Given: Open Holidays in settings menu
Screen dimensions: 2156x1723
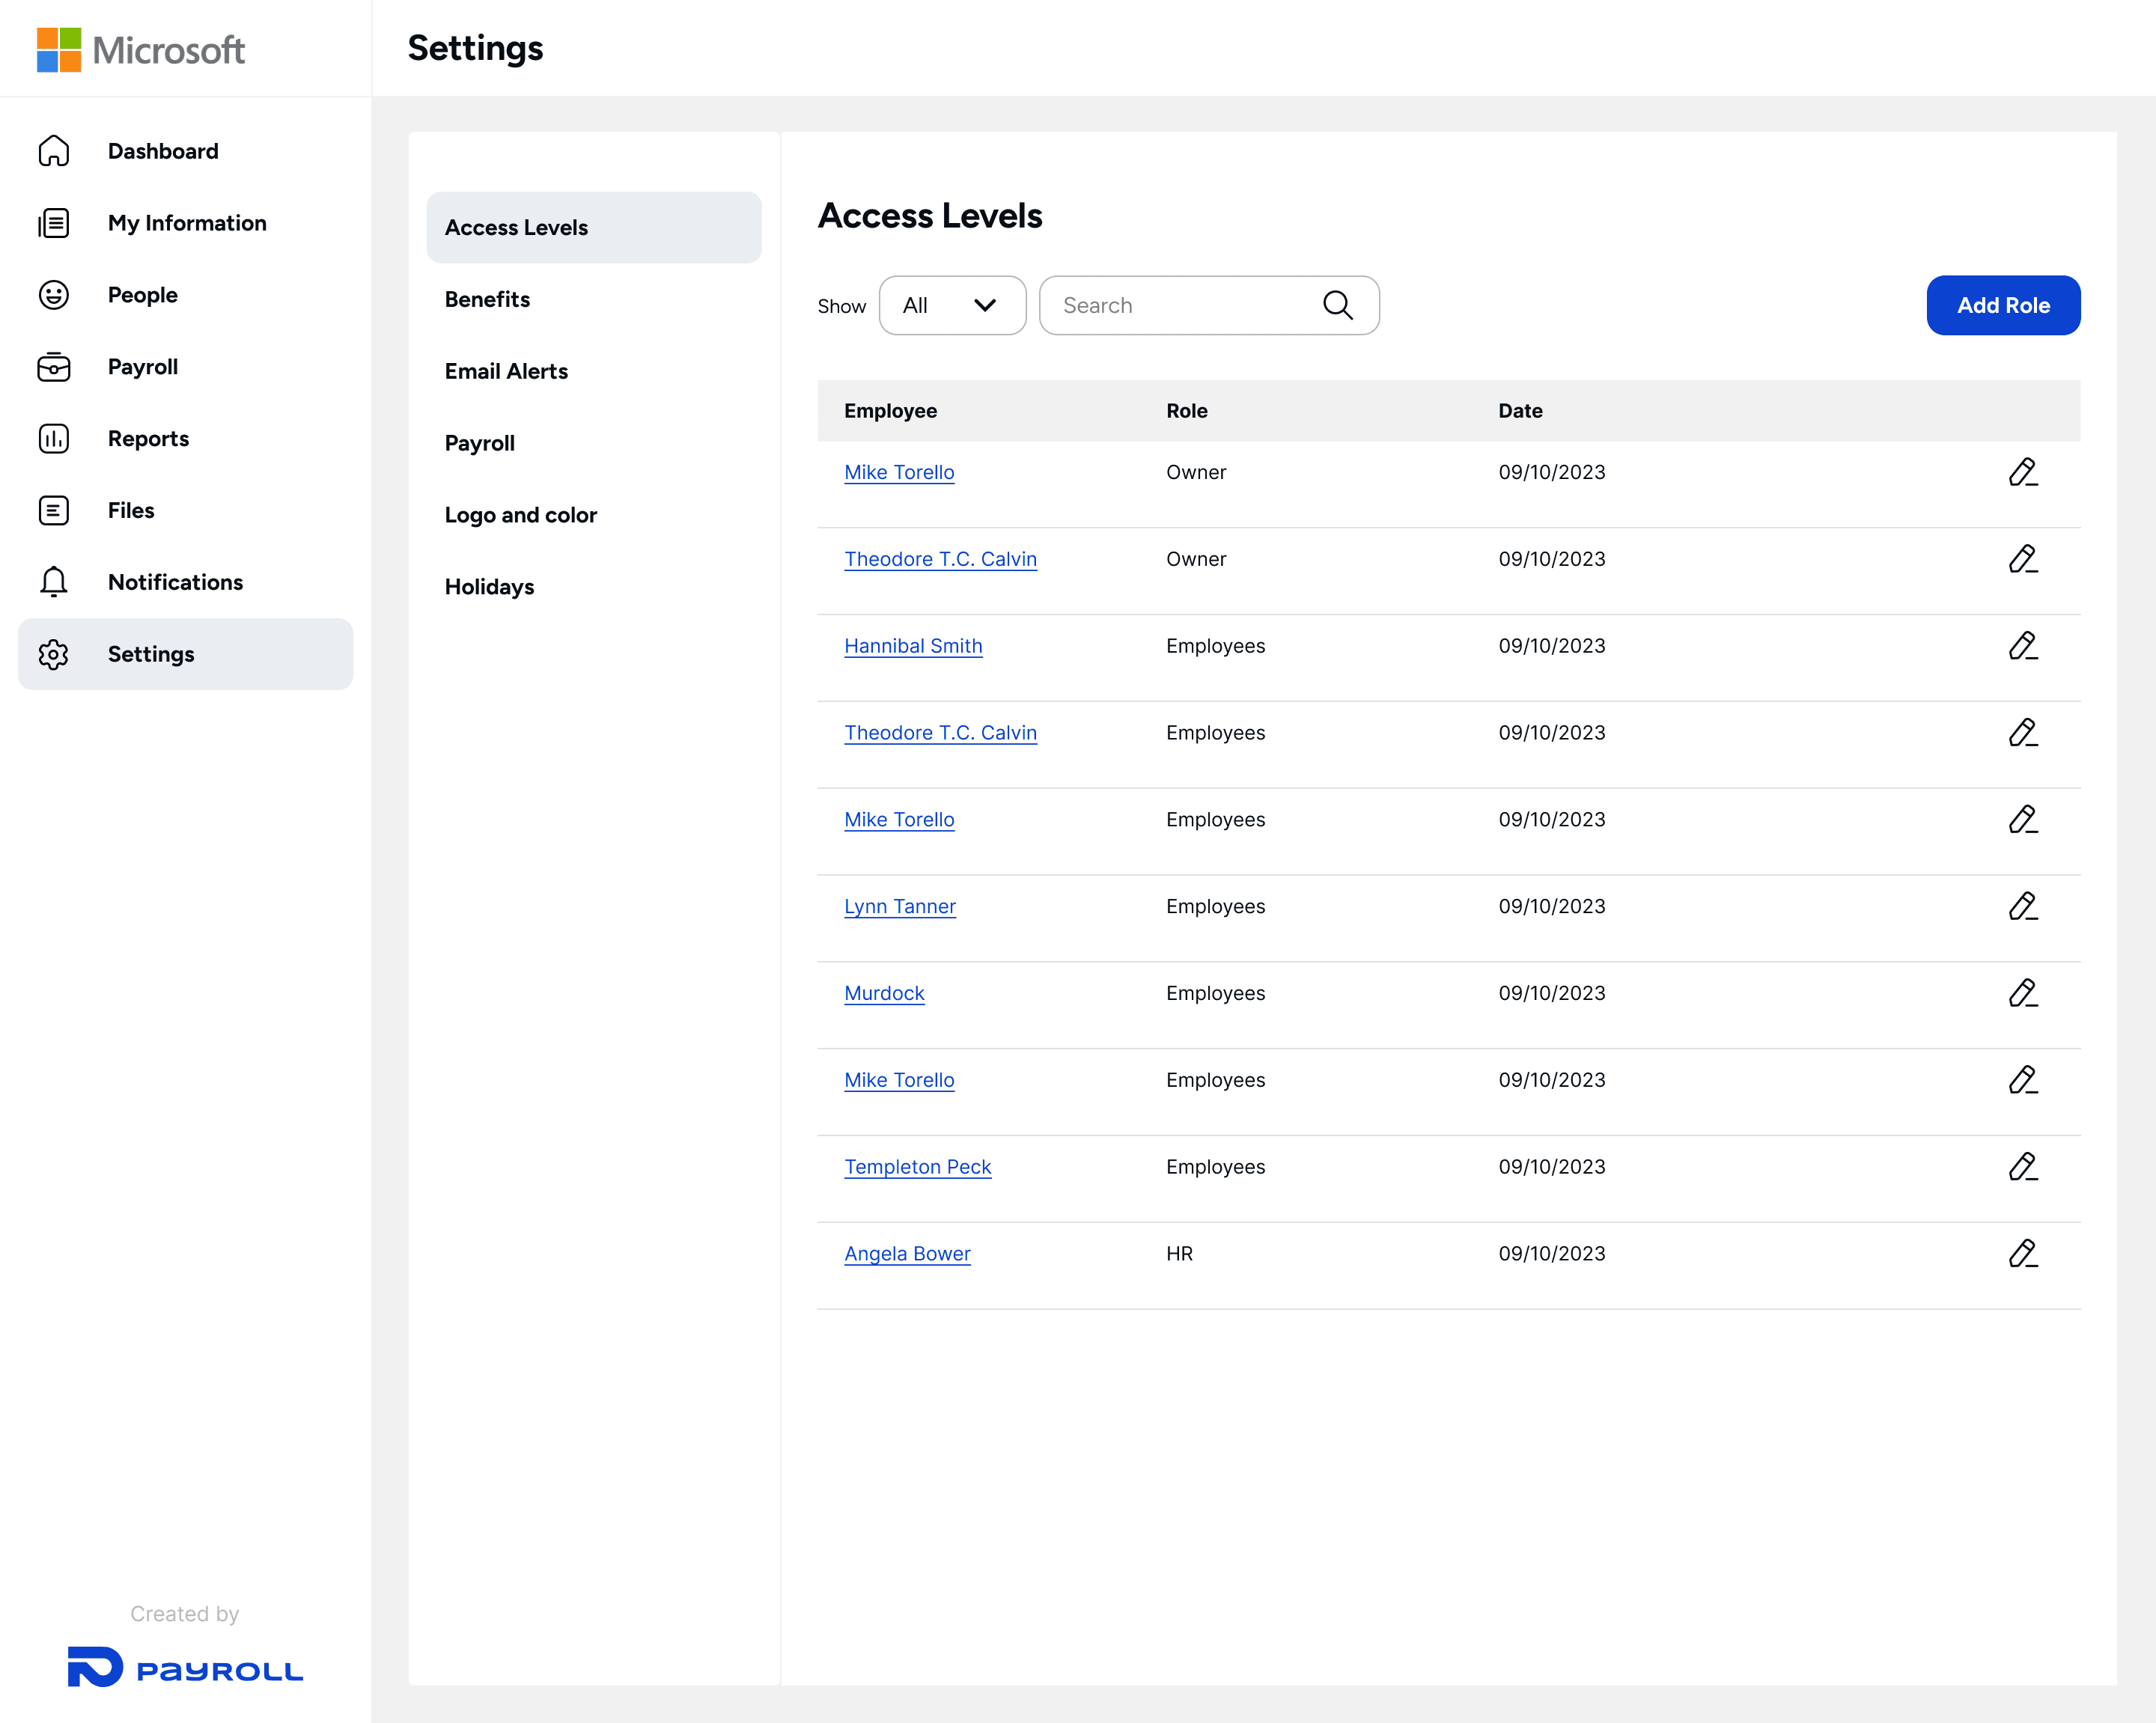Looking at the screenshot, I should (x=489, y=587).
